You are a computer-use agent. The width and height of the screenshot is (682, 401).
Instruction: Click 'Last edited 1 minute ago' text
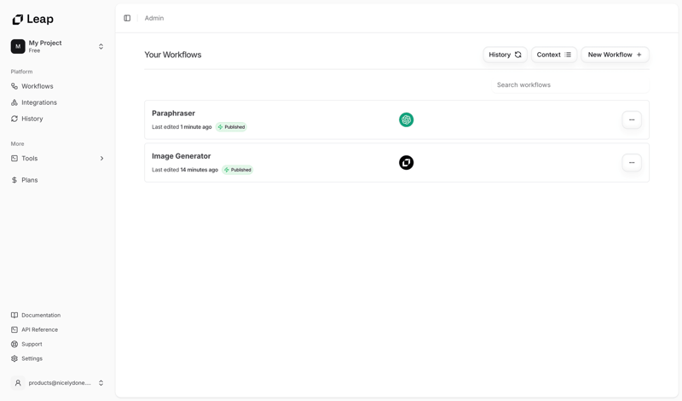click(x=182, y=127)
